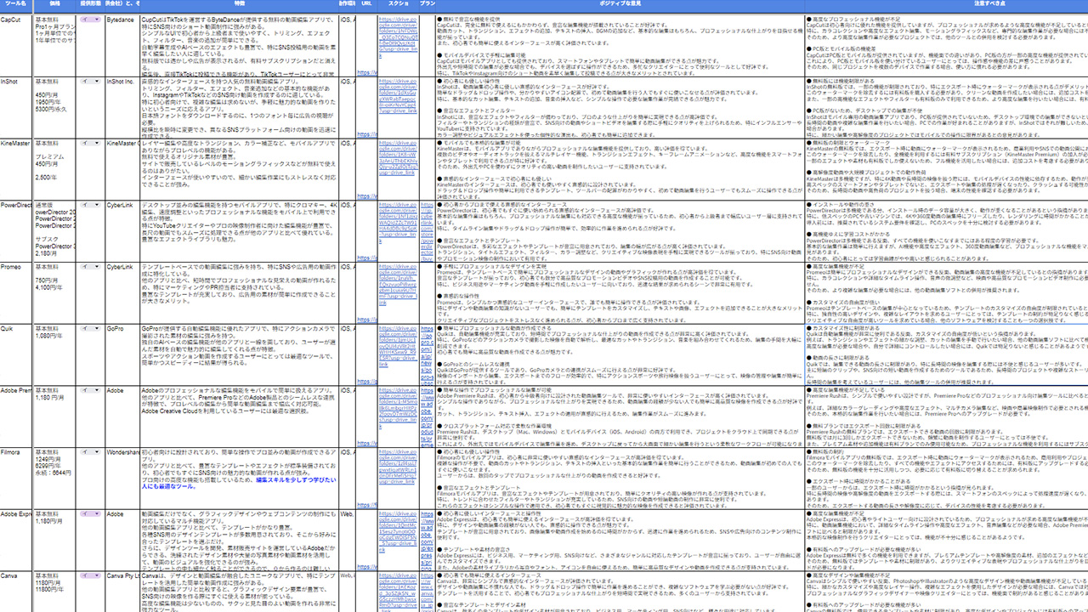Open the dropdown chip in the Canva row
This screenshot has width=1088, height=612.
click(91, 576)
